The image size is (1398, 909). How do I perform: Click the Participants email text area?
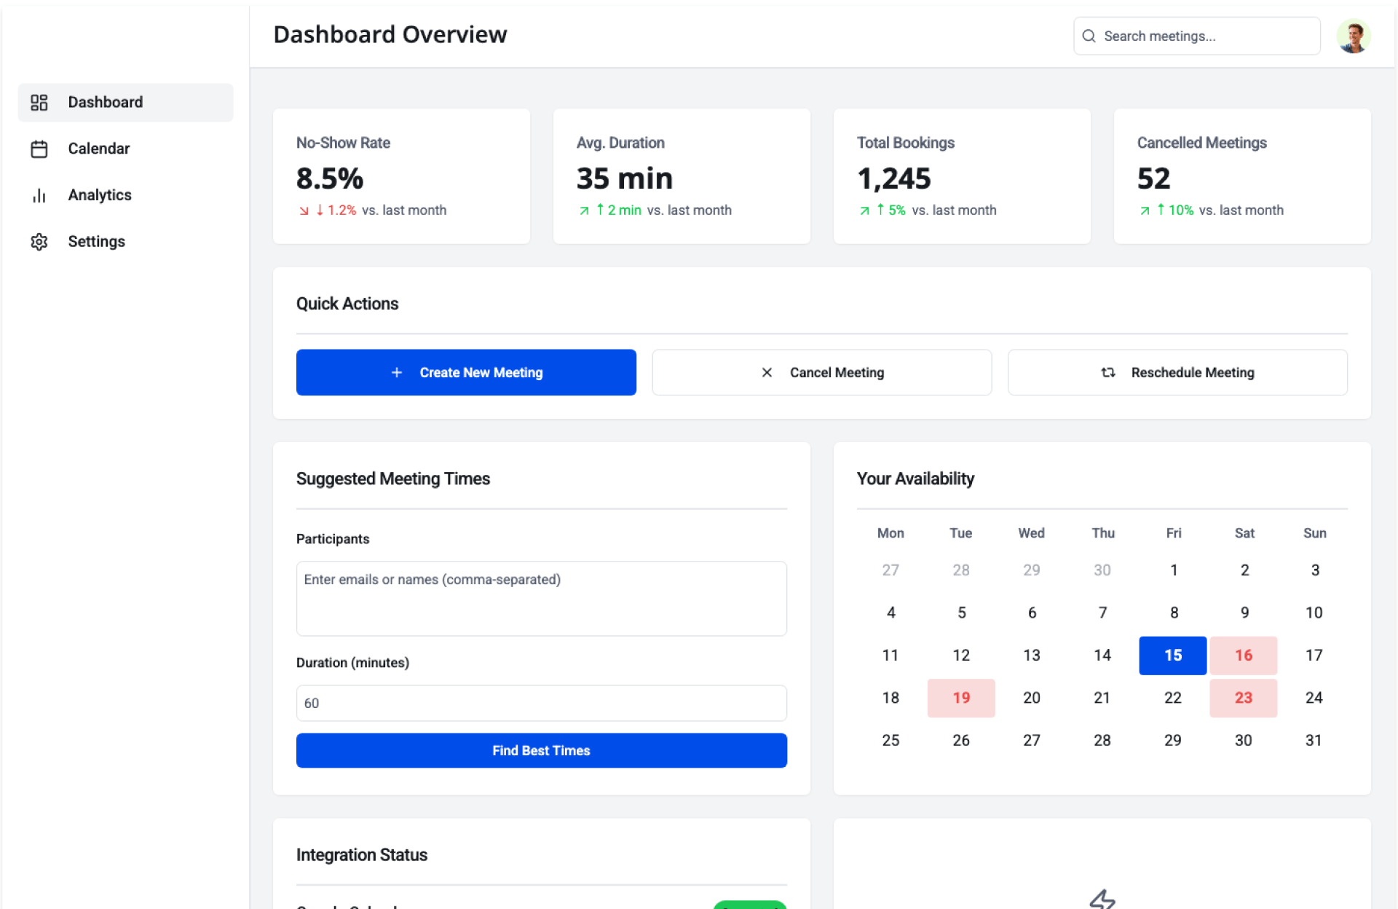click(x=541, y=599)
